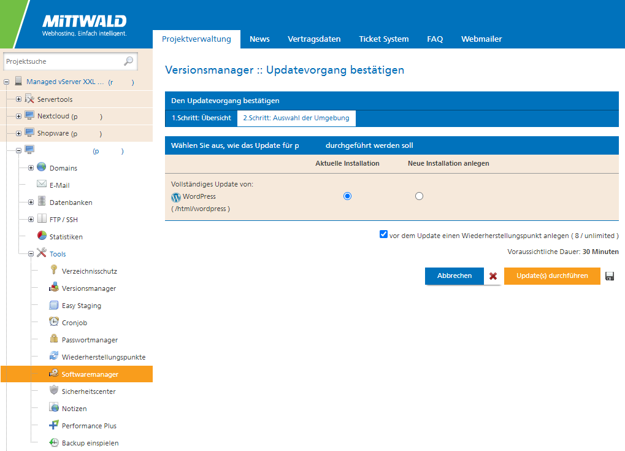Click the Datenbanken database icon
Screen dimensions: 625x451
coord(42,201)
